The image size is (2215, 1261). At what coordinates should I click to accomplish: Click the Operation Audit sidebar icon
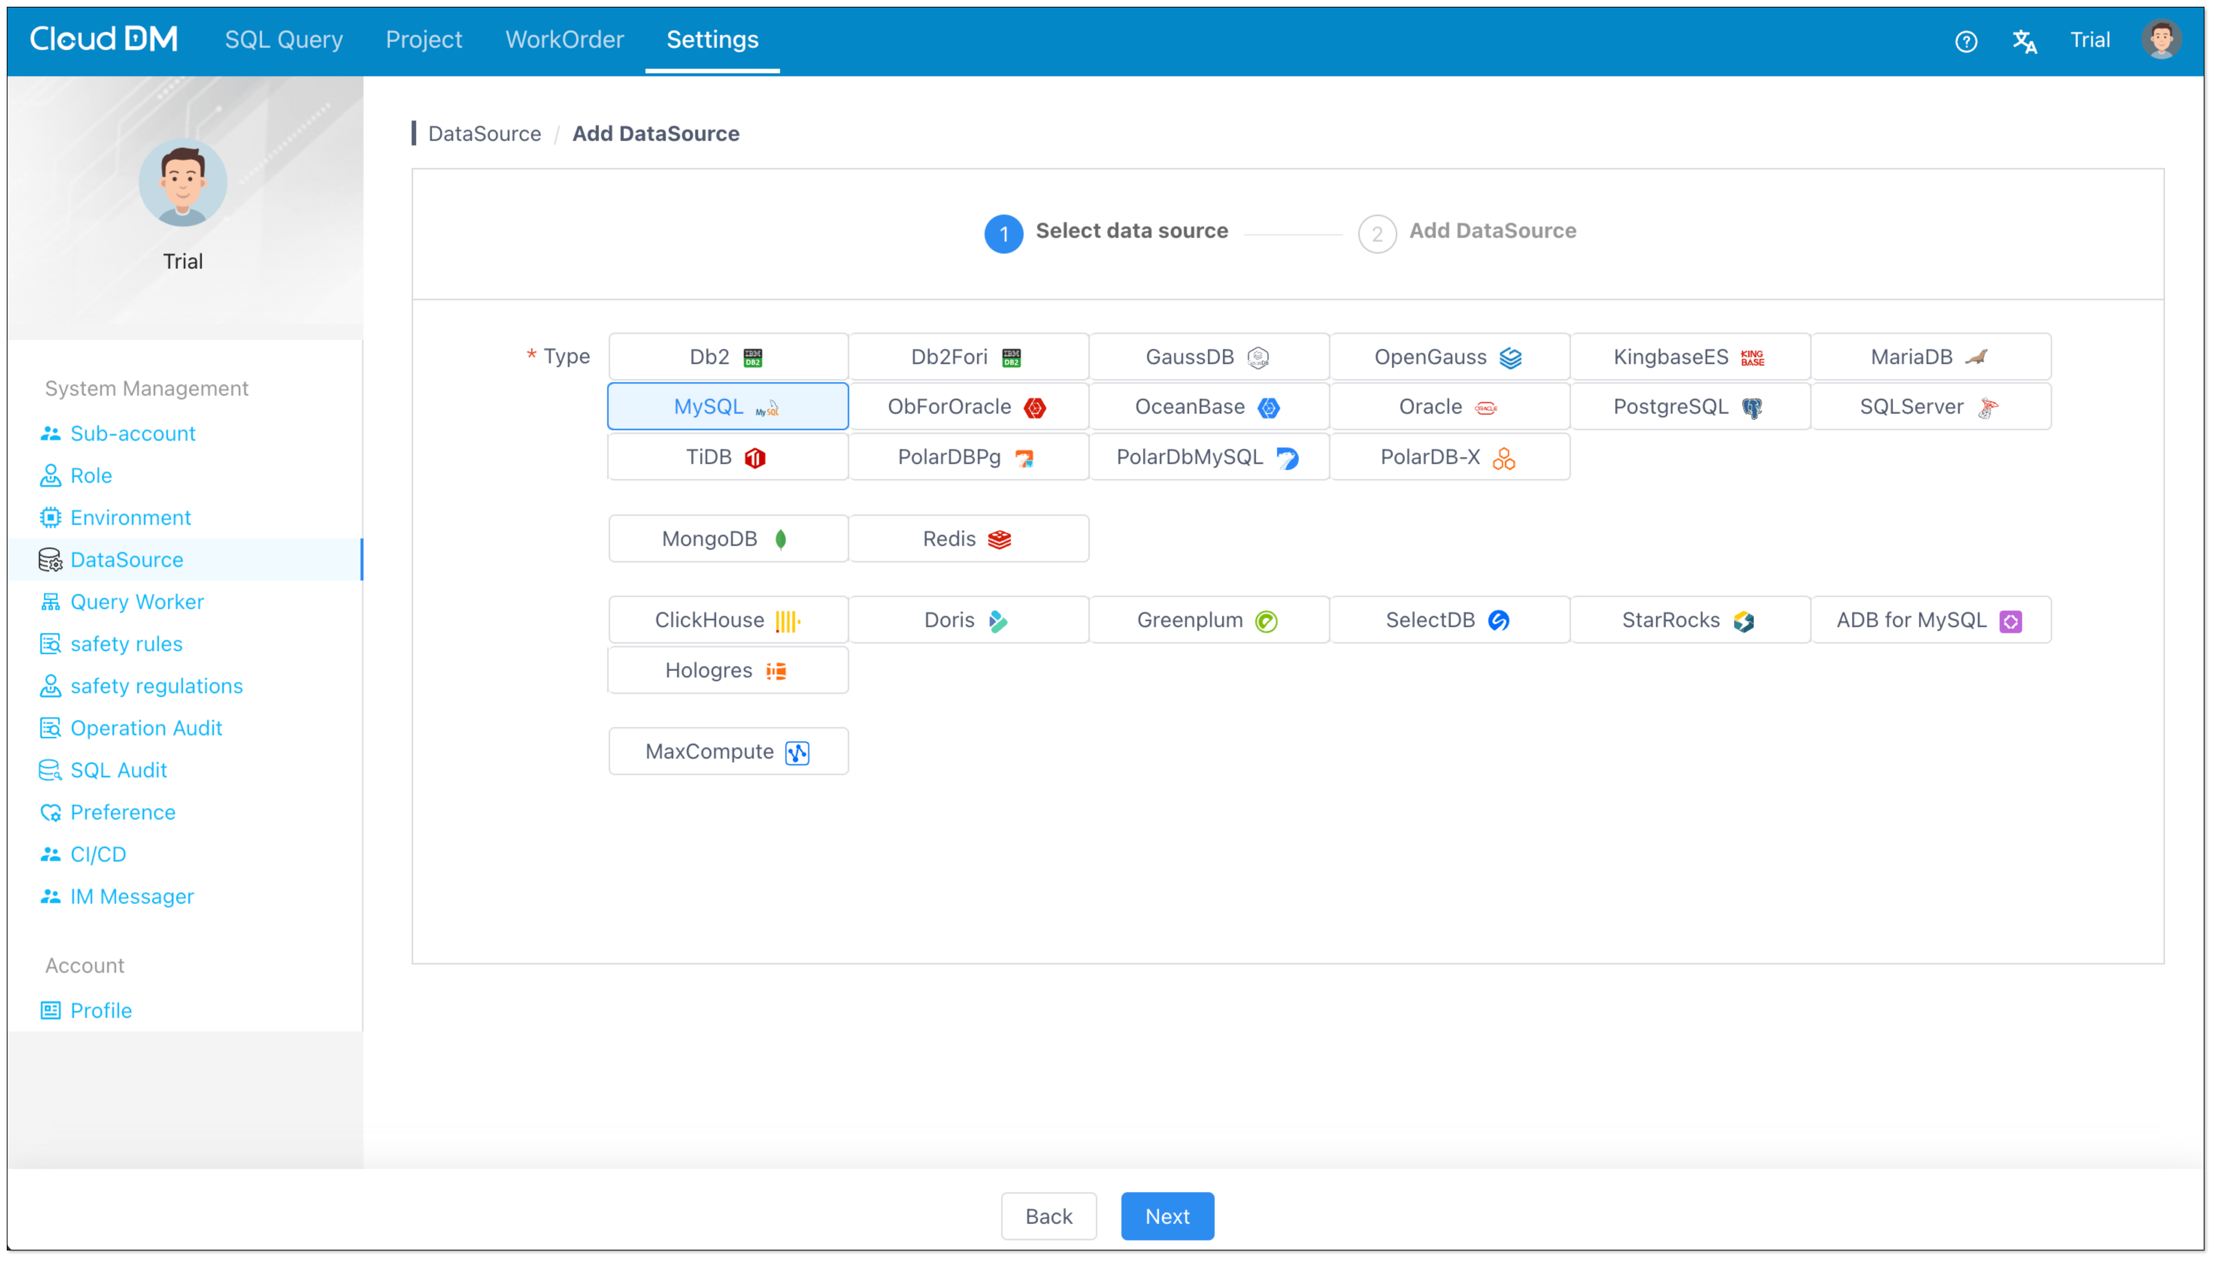(50, 727)
